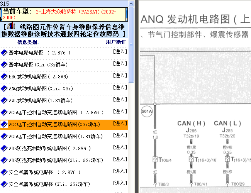Click scrollbar up arrow in left panel
Viewport: 251px width, 193px height.
click(x=131, y=3)
